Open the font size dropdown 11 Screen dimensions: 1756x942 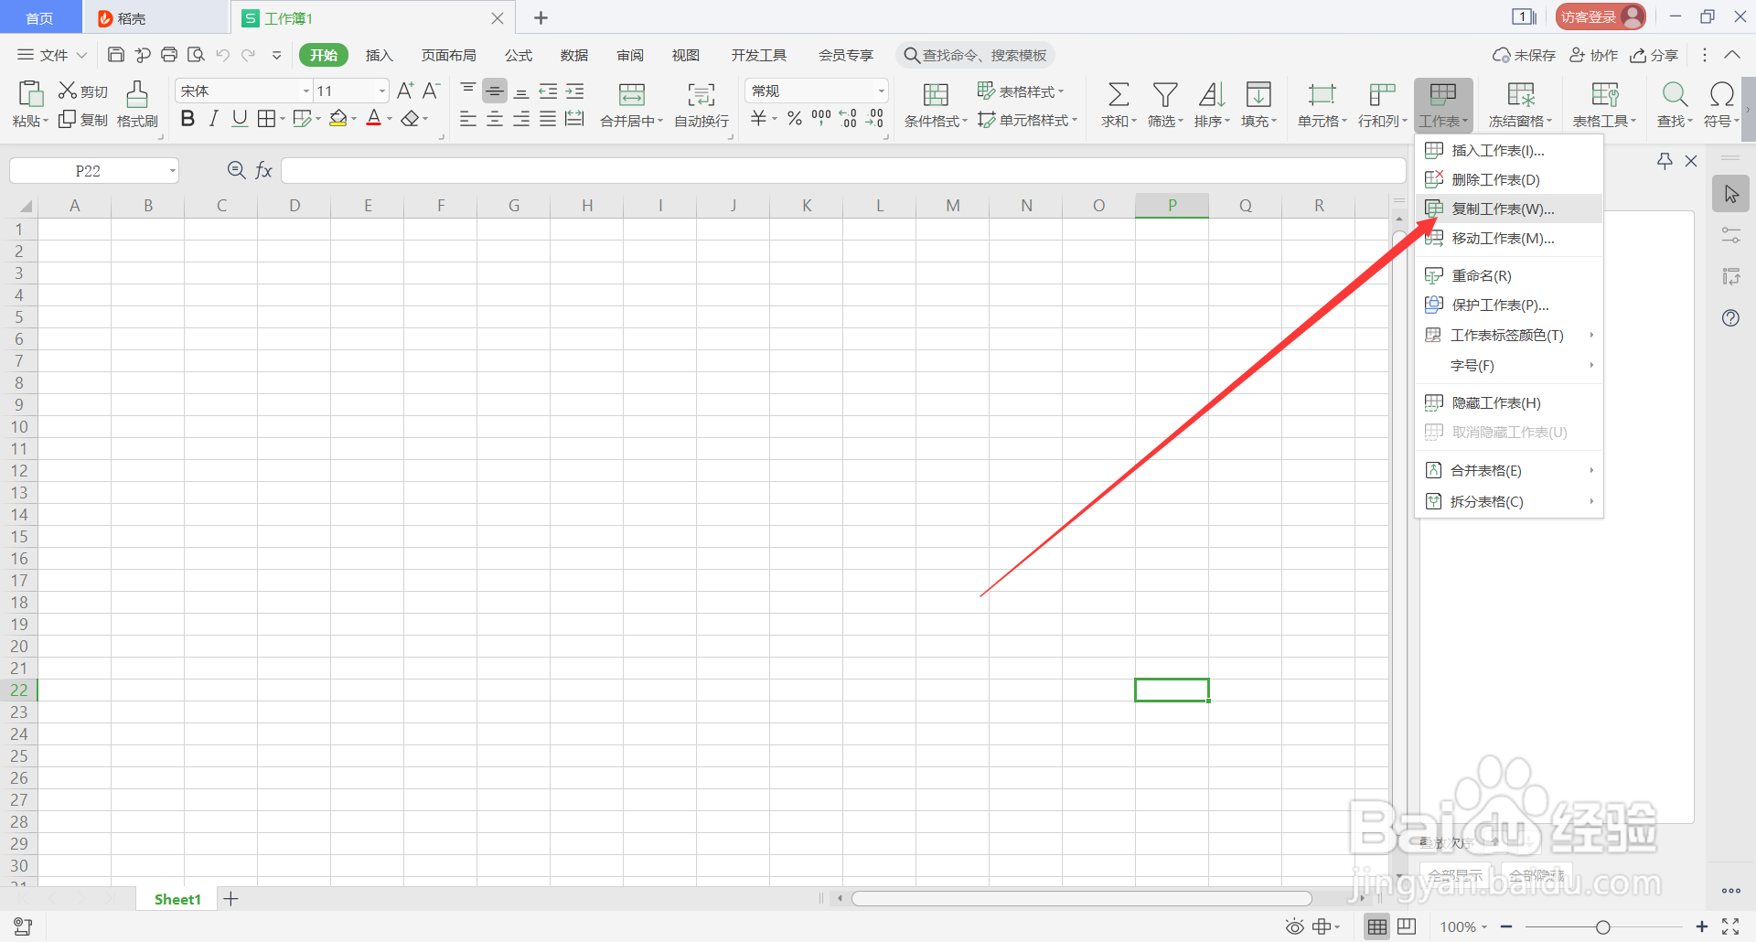pos(382,91)
